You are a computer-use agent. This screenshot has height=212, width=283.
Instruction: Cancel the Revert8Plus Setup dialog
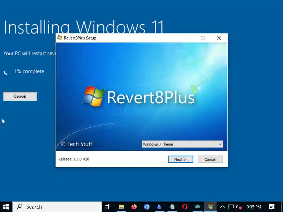[x=210, y=159]
